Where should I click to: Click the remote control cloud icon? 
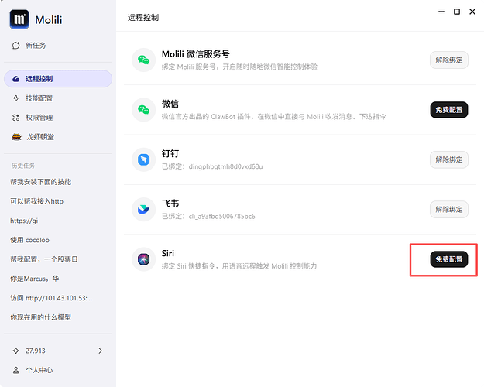(x=16, y=79)
